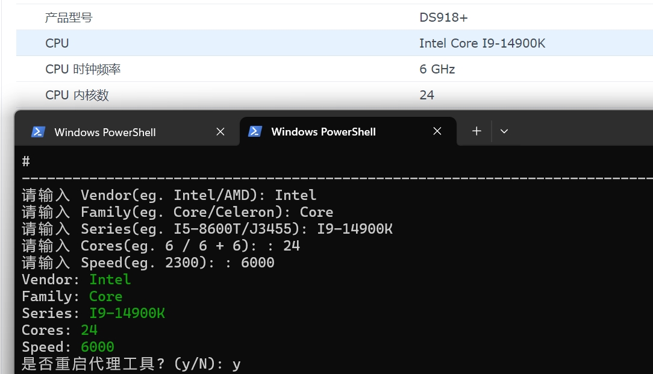Click the CPU 内核数 label
The height and width of the screenshot is (374, 653).
[x=77, y=95]
